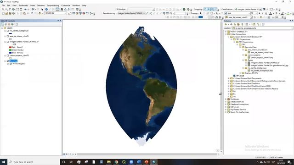294x165 pixels.
Task: Undo the last action
Action: [32, 13]
